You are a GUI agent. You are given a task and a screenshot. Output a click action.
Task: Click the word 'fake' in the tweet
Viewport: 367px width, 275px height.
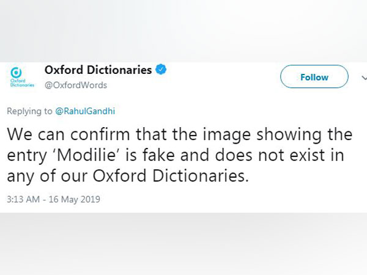point(158,155)
